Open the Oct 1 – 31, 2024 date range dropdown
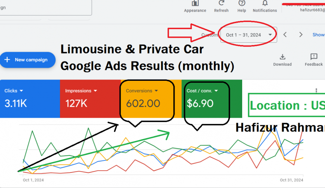Screen dimensions: 325x188 248,35
